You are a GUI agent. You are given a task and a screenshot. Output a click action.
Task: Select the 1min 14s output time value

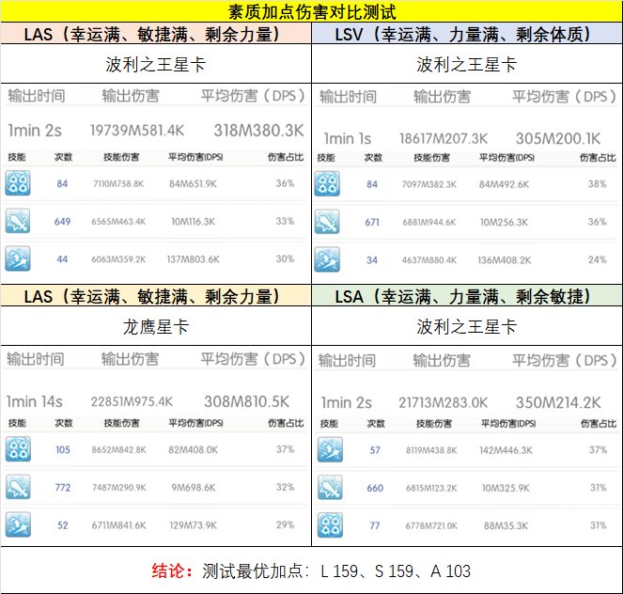pos(35,401)
